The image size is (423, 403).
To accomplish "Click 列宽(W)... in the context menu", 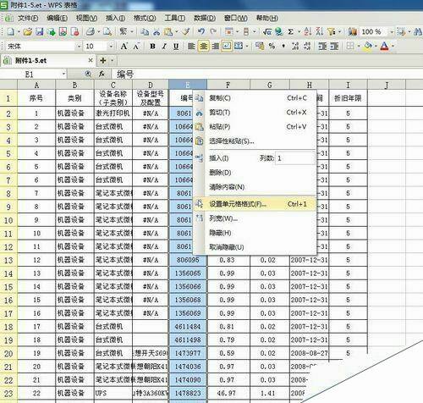I will point(255,218).
